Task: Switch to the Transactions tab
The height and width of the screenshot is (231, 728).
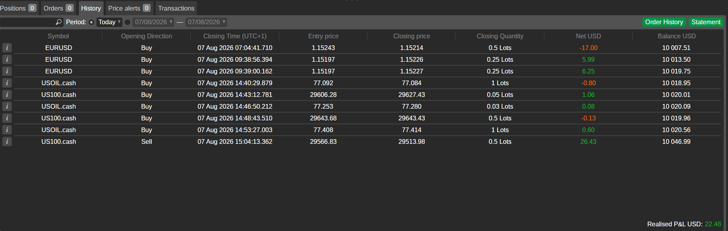Action: click(x=176, y=8)
